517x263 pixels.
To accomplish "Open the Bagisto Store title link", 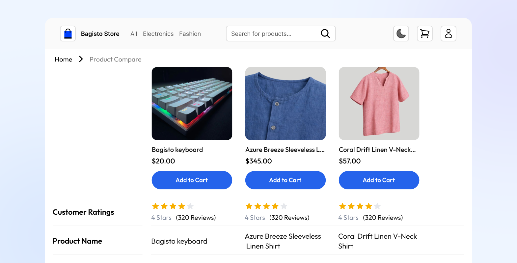I will [x=100, y=34].
